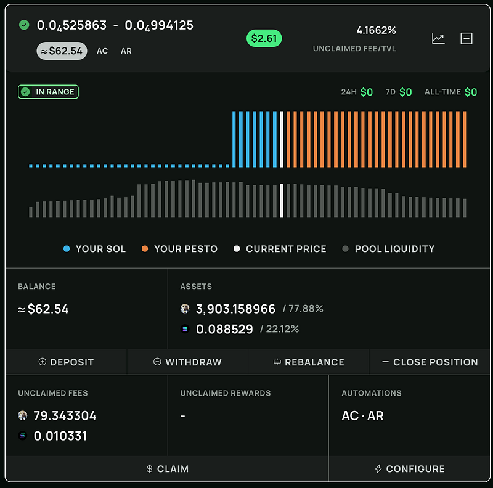Viewport: 493px width, 488px height.
Task: Click the 79.343304 unclaimed fee amount
Action: [65, 416]
